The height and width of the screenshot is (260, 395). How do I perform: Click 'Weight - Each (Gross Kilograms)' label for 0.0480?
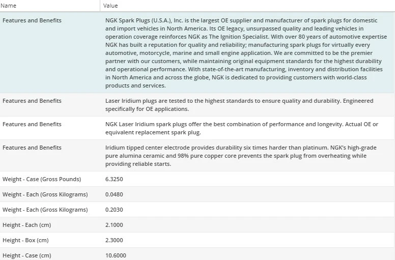point(45,194)
